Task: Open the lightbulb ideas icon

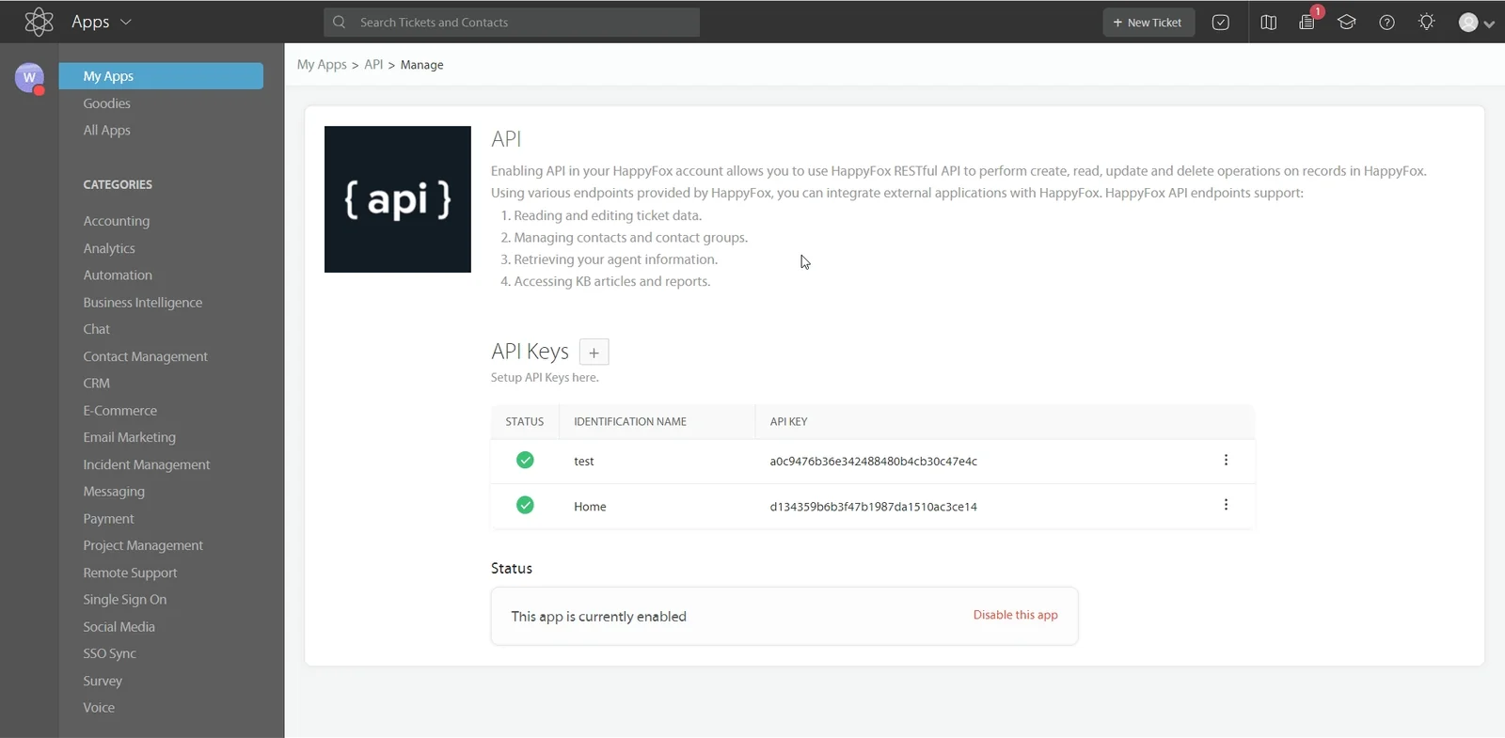Action: pyautogui.click(x=1427, y=22)
